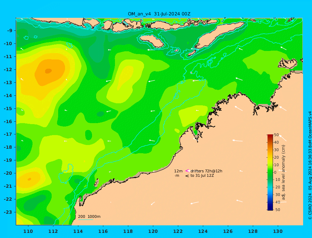This screenshot has height=238, width=312.
Task: Click the longitude axis label 124
Action: click(203, 231)
